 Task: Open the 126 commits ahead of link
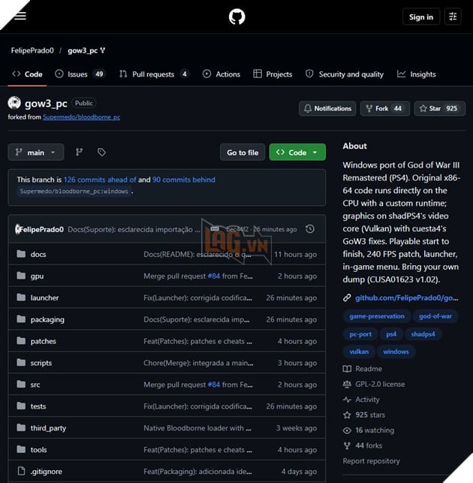100,180
